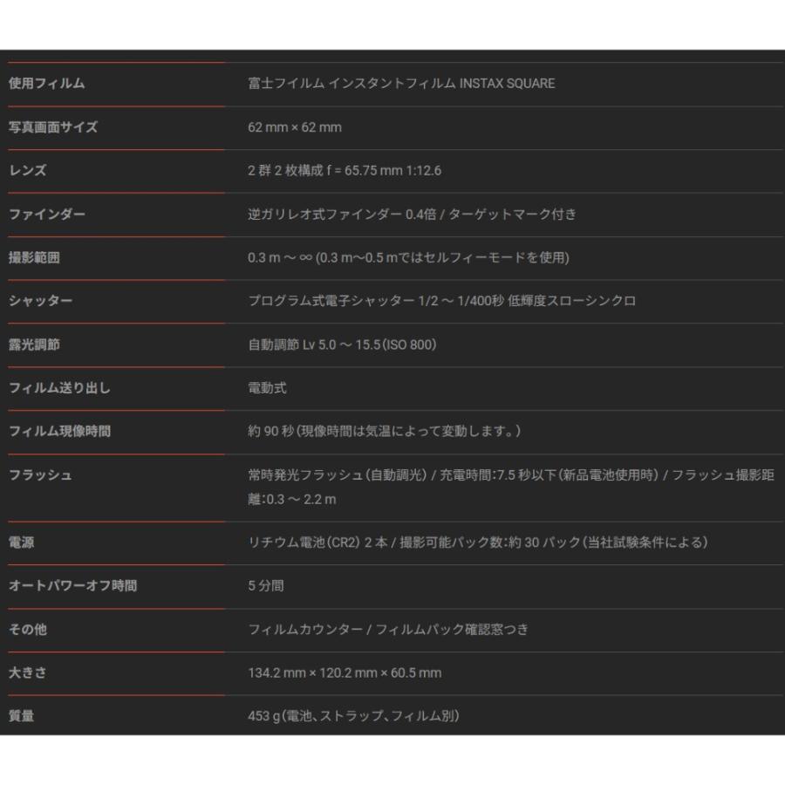Screen dimensions: 785x785
Task: Click the 5 分間 value
Action: (x=266, y=586)
